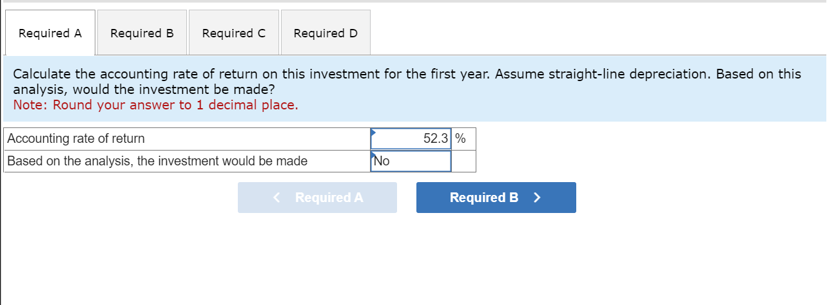Click the left chevron on Required A button
Viewport: 836px width, 305px height.
[277, 198]
